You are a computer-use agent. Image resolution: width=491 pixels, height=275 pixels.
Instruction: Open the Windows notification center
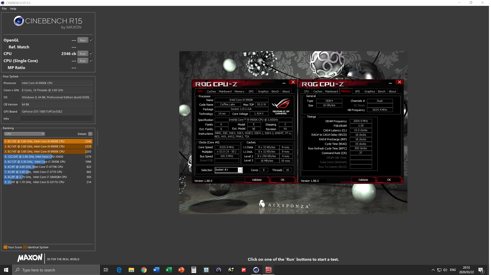481,270
